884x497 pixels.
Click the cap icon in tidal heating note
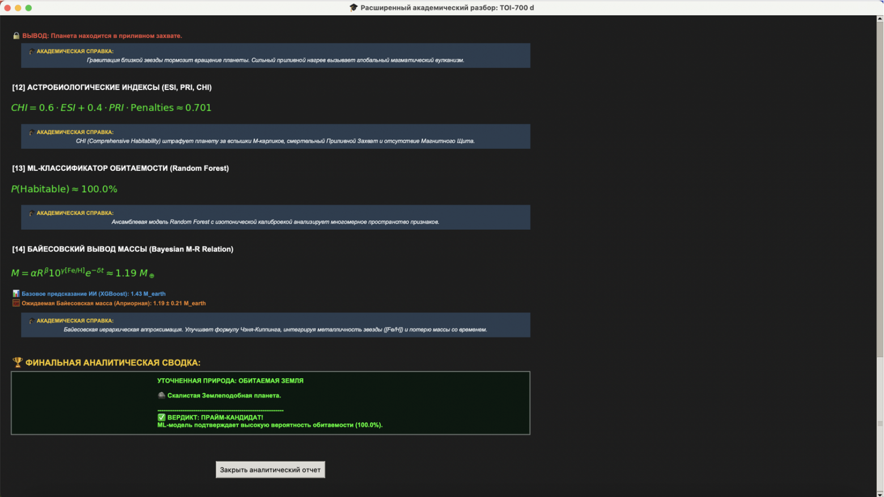coord(32,52)
